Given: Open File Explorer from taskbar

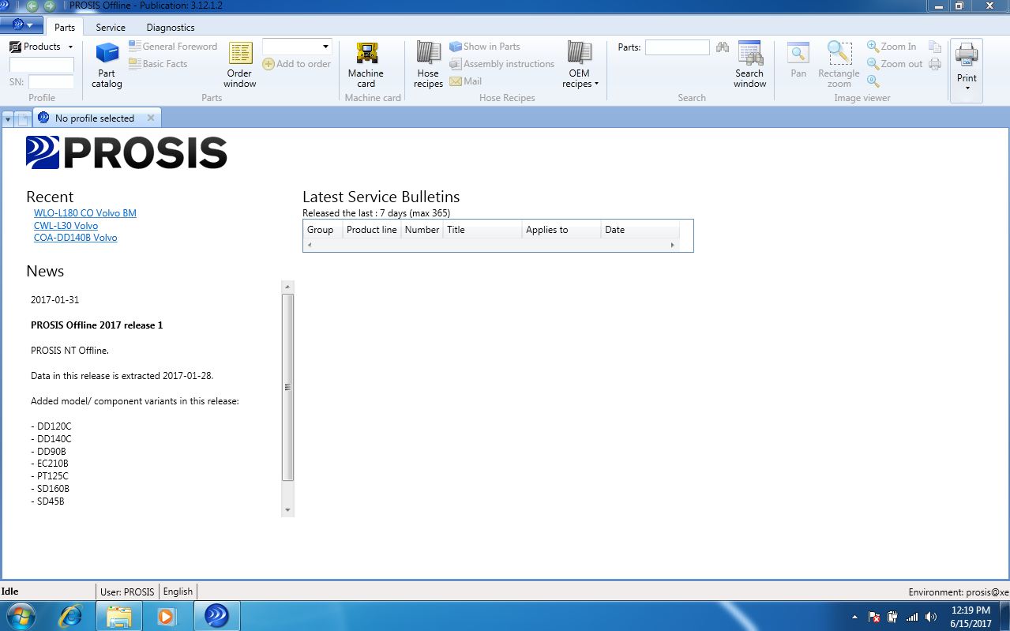Looking at the screenshot, I should tap(118, 616).
